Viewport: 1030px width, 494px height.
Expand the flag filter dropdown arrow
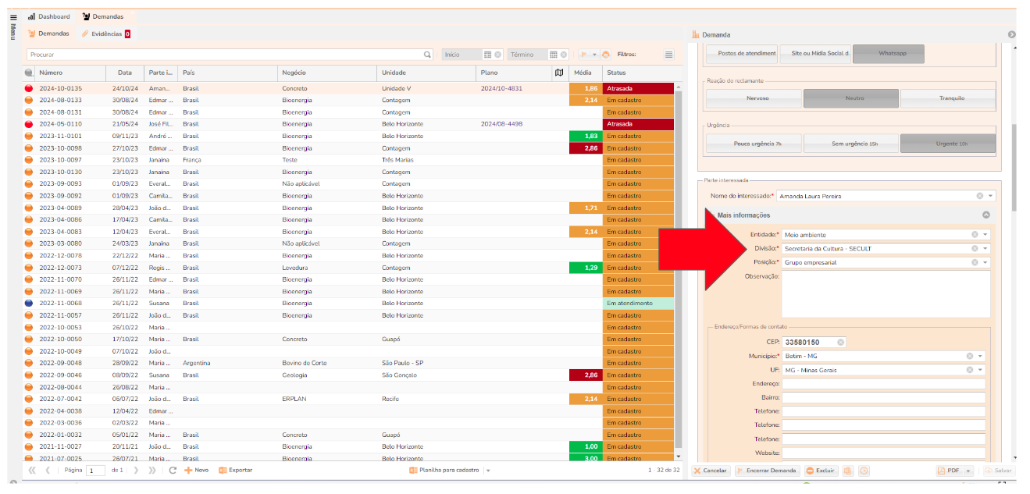click(595, 55)
